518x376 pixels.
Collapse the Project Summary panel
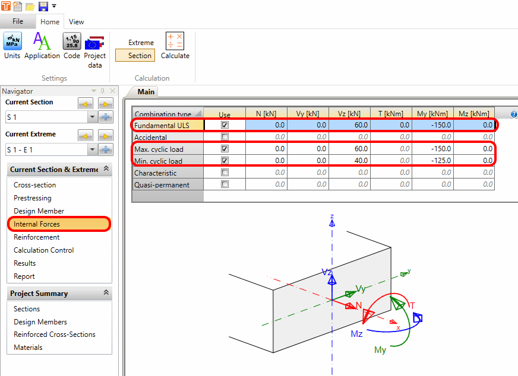click(106, 293)
